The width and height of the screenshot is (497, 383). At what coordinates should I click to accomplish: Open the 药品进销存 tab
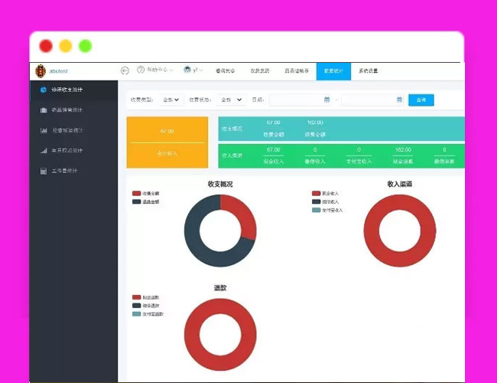pyautogui.click(x=297, y=70)
